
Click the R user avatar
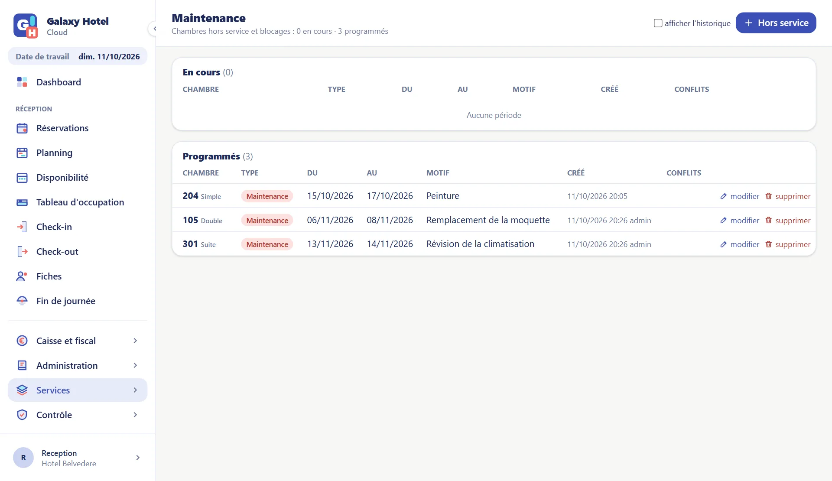[x=23, y=458]
